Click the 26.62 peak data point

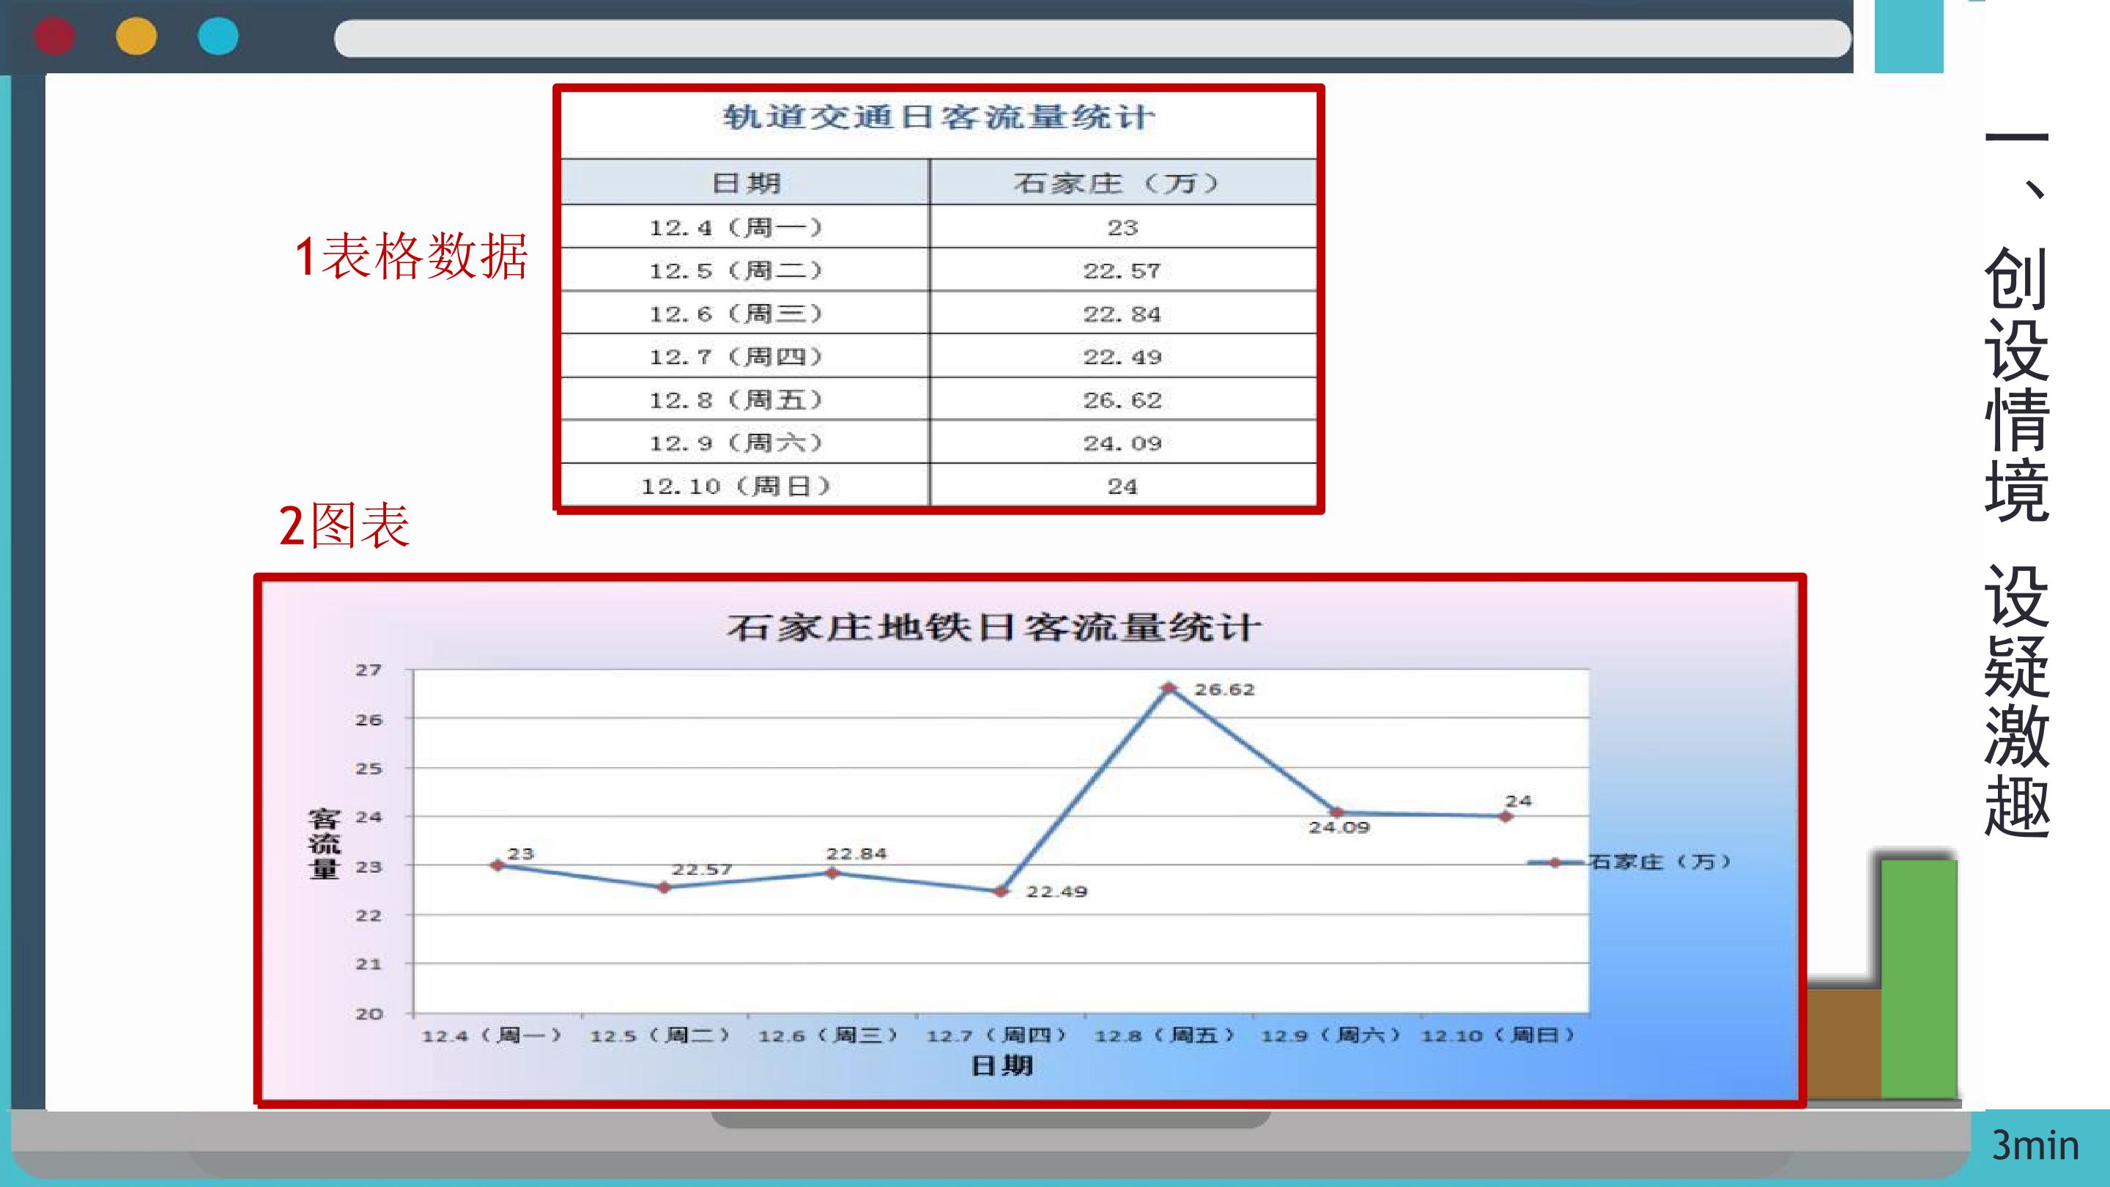(x=1170, y=688)
